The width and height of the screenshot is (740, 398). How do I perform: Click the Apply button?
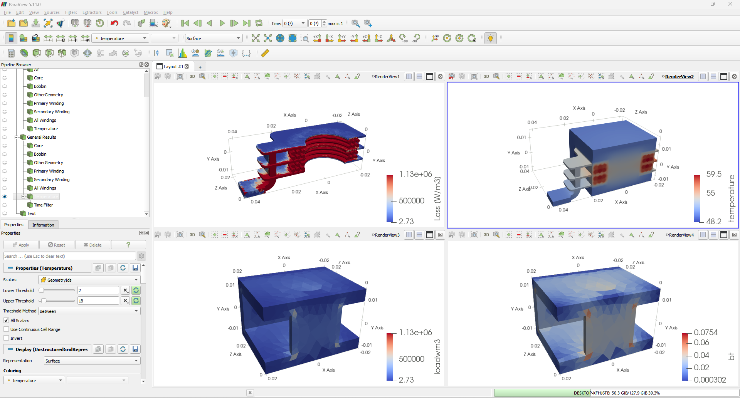tap(21, 245)
